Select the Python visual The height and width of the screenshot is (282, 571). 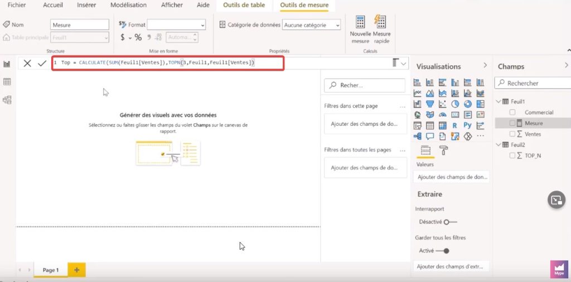[x=468, y=125]
